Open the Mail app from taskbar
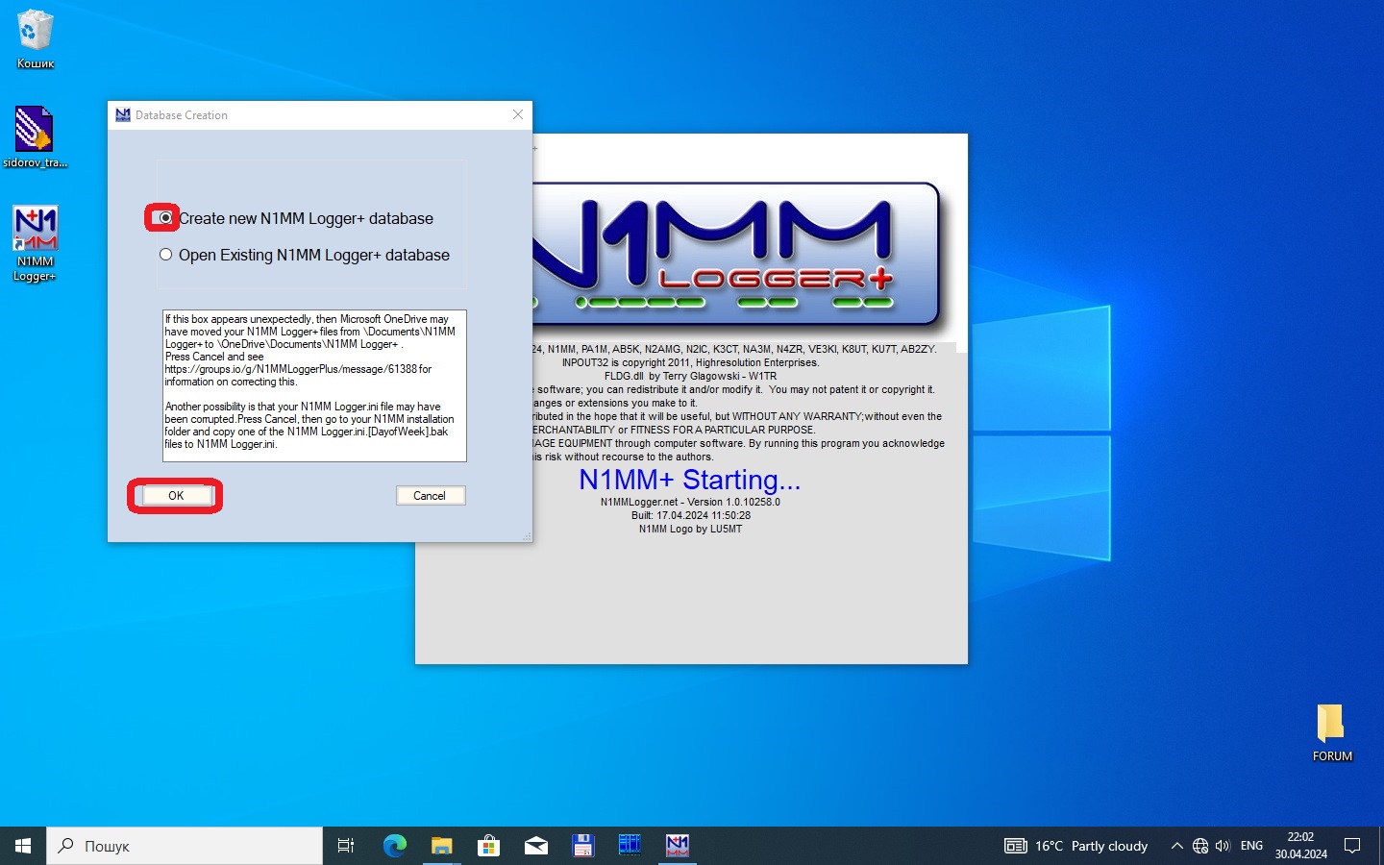This screenshot has width=1384, height=865. pos(535,846)
